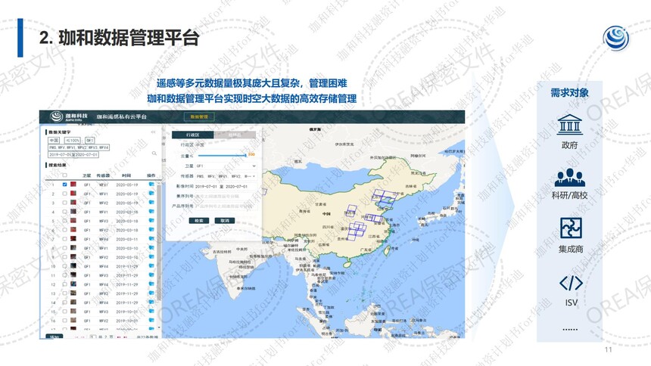Click the 取消 cancel button

click(x=225, y=221)
